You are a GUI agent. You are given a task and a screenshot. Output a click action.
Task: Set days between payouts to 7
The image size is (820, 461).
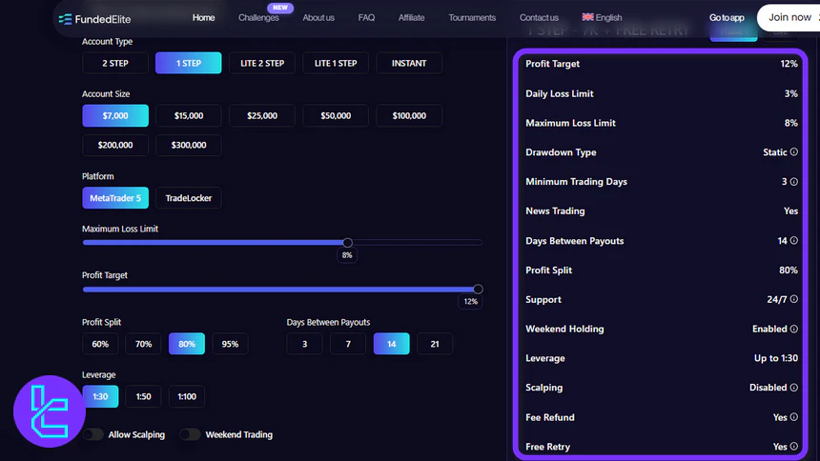point(348,344)
